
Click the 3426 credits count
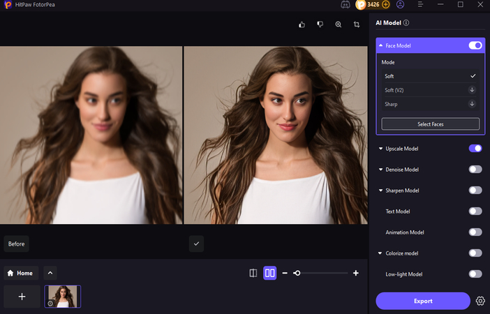pyautogui.click(x=373, y=5)
